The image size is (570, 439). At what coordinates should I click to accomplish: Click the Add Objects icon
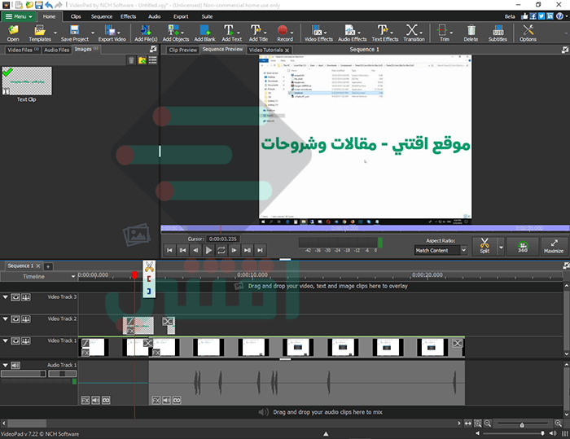[176, 33]
